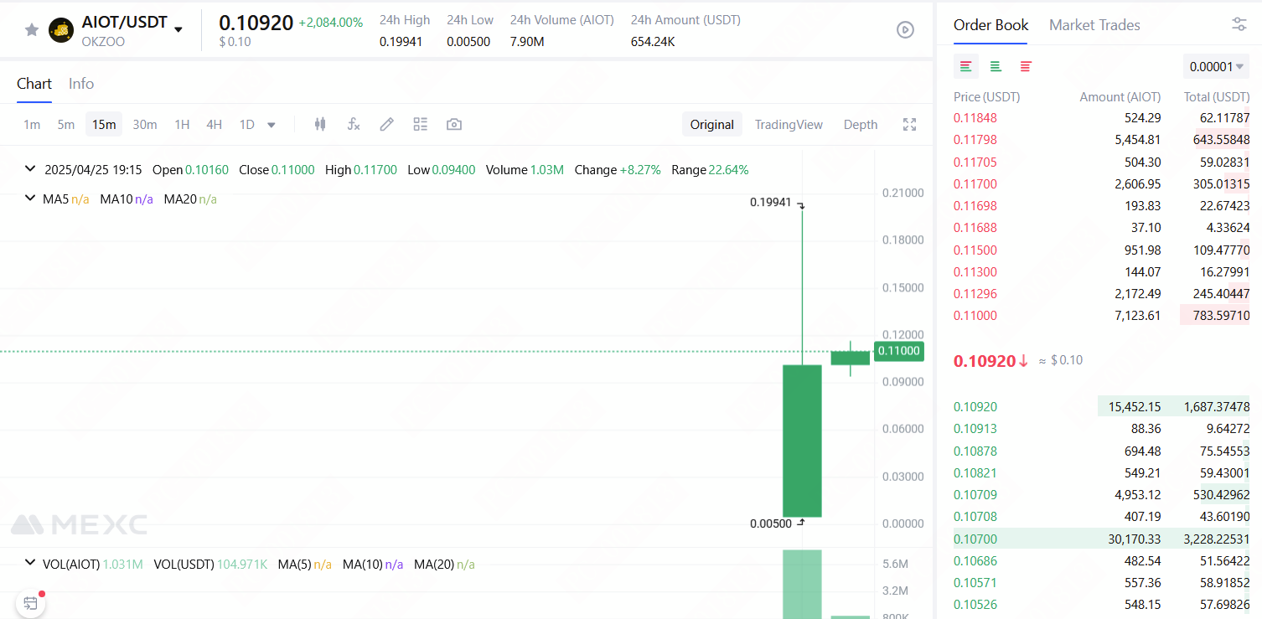
Task: Open order book settings sliders icon
Action: [x=1239, y=25]
